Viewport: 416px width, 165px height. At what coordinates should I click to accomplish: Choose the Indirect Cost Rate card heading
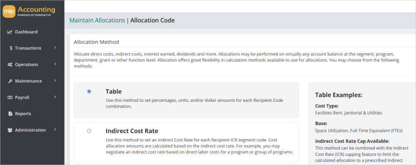click(132, 131)
